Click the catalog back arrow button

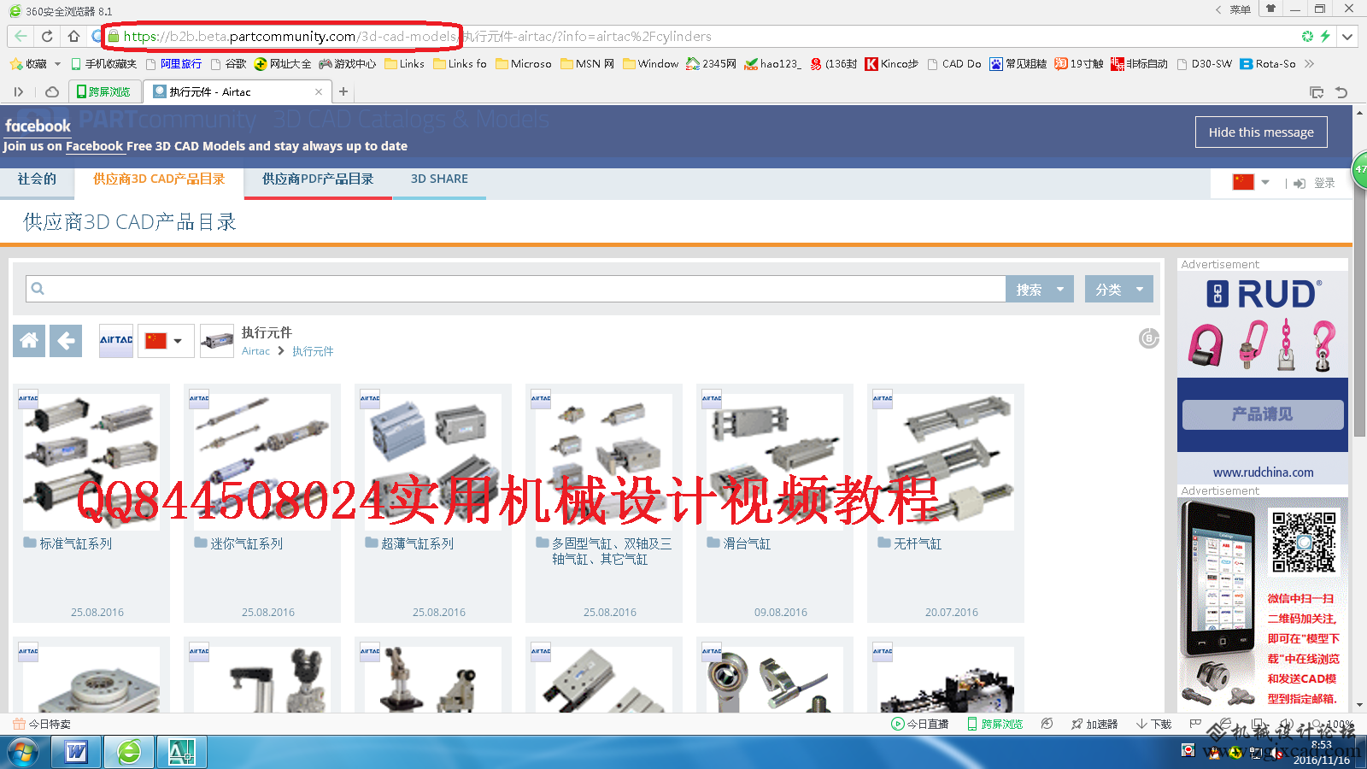click(66, 340)
